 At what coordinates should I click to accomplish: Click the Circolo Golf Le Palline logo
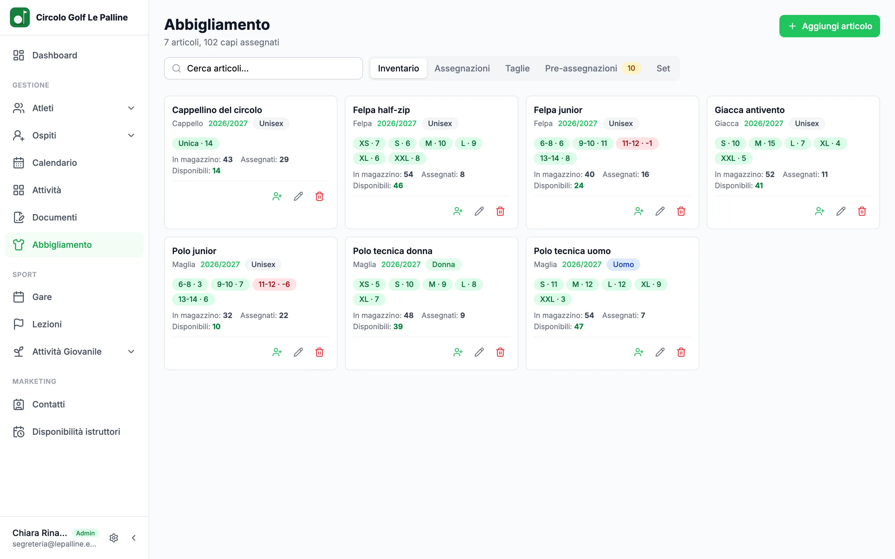20,17
